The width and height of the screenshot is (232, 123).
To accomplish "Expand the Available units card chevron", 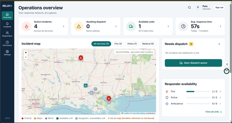I will pos(168,26).
